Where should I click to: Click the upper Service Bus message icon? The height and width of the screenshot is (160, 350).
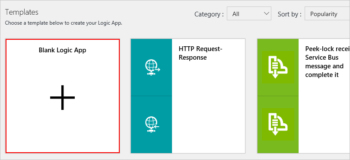point(278,67)
